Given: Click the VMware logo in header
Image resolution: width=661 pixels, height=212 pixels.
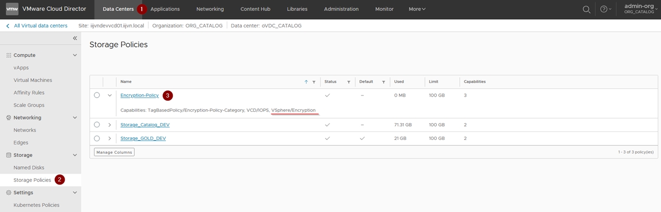Looking at the screenshot, I should click(x=12, y=9).
